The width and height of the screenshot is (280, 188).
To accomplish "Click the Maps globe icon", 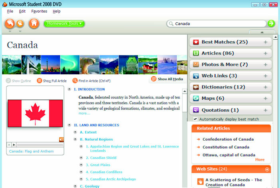I will pyautogui.click(x=196, y=98).
